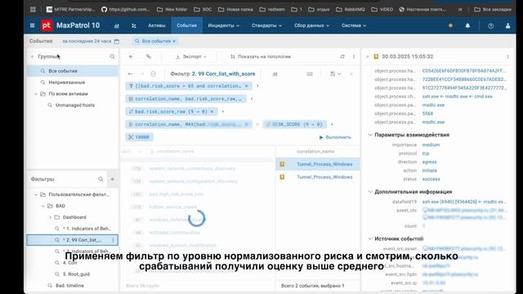Click the circle-minus icon near filter title
Screen dimensions: 523x294
(153, 73)
